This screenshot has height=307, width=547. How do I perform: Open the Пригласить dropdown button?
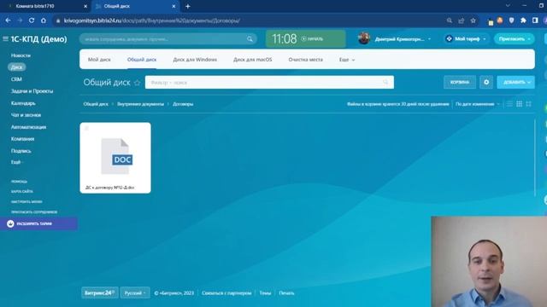(515, 39)
